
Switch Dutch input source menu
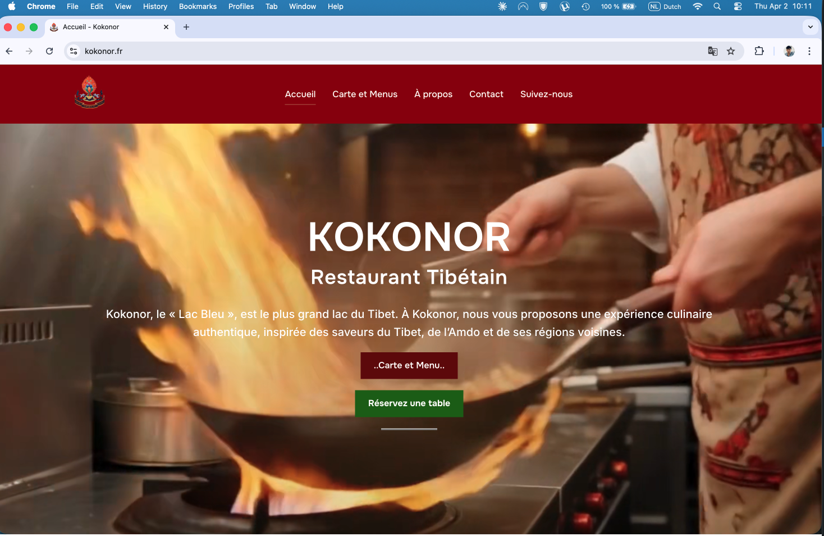click(x=665, y=6)
